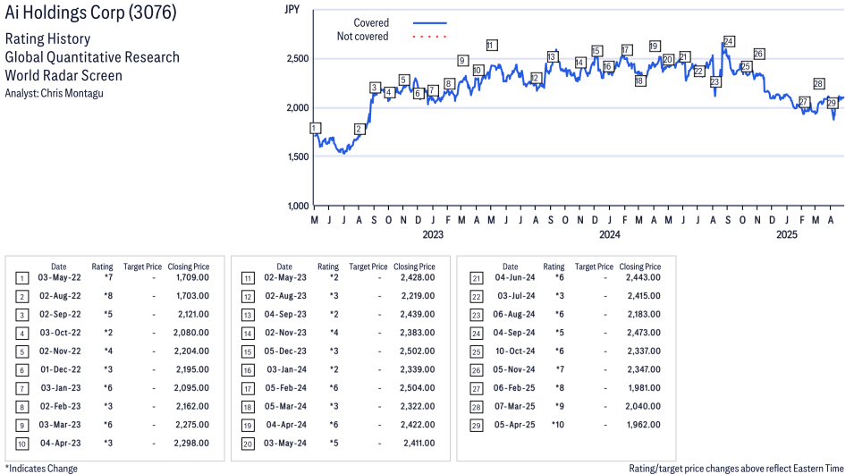Click row number box 20 in the second table
The width and height of the screenshot is (854, 474).
tap(248, 444)
